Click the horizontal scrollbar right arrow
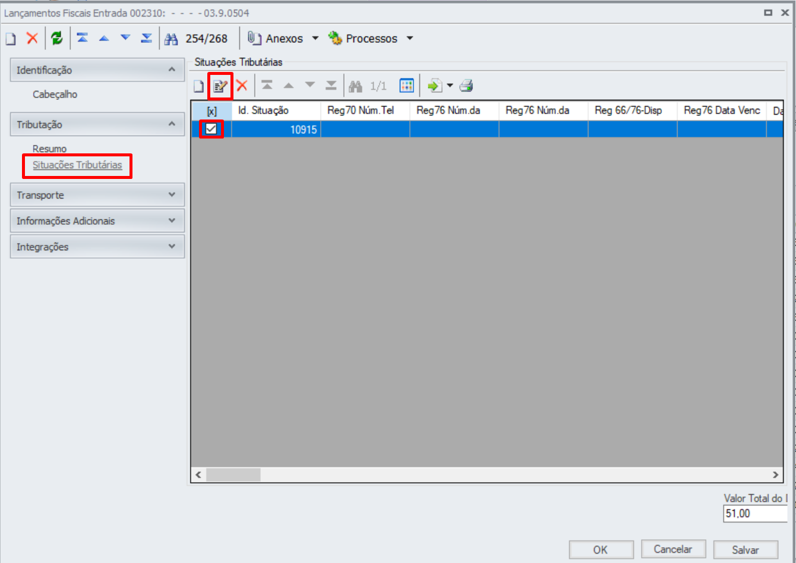Screen dimensions: 796x563 click(775, 474)
